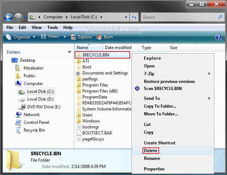
Task: Collapse the Folders pane chevron
Action: pos(70,52)
